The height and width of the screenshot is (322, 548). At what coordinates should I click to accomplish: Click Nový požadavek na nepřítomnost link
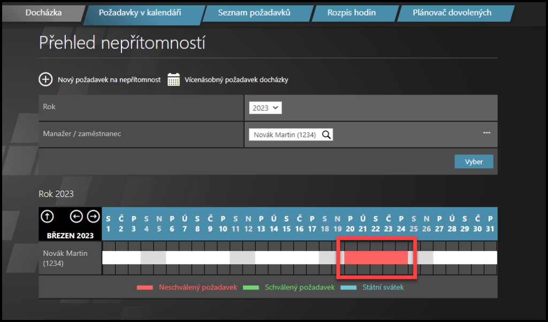pyautogui.click(x=109, y=80)
